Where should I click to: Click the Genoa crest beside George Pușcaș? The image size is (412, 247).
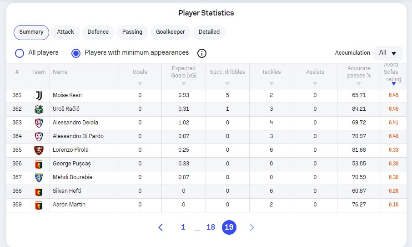click(x=39, y=165)
